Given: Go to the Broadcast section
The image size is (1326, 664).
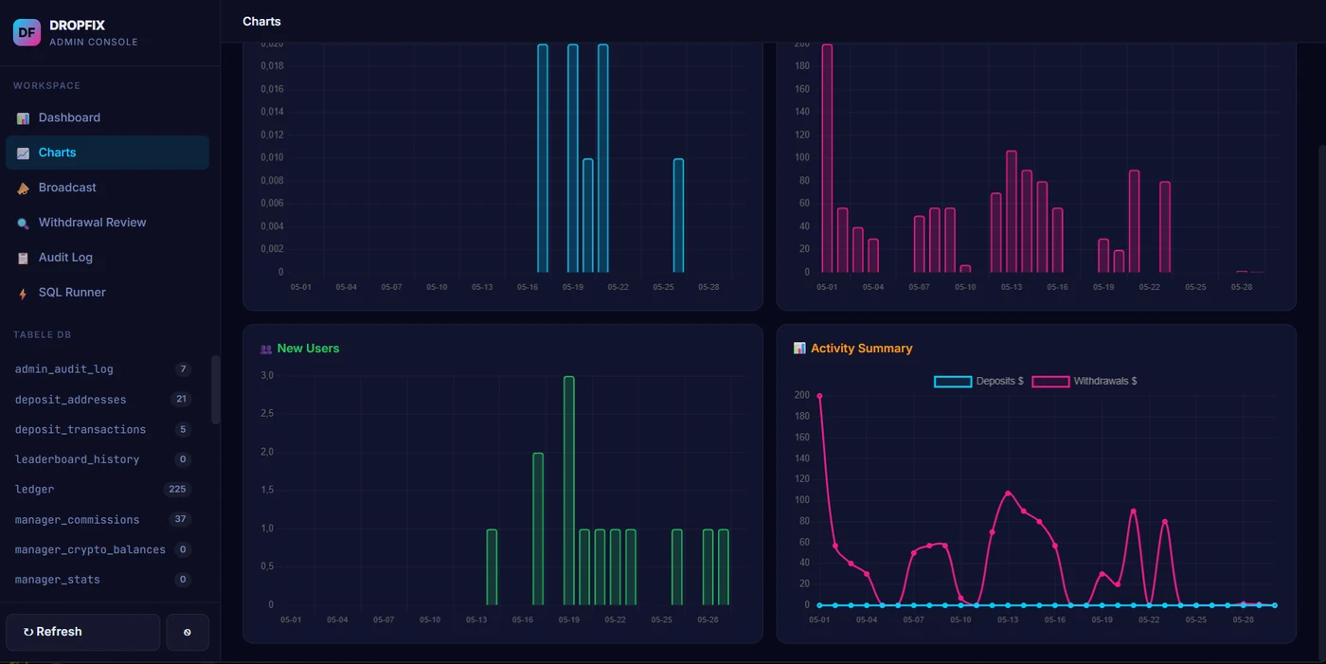Looking at the screenshot, I should 108,188.
